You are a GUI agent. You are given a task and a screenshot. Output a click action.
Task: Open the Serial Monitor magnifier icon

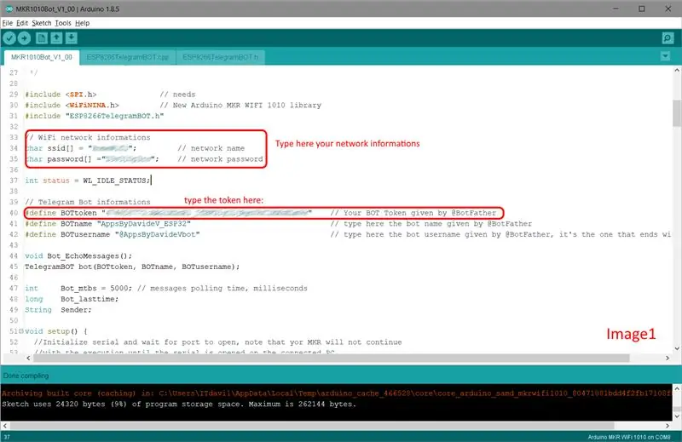[x=668, y=38]
